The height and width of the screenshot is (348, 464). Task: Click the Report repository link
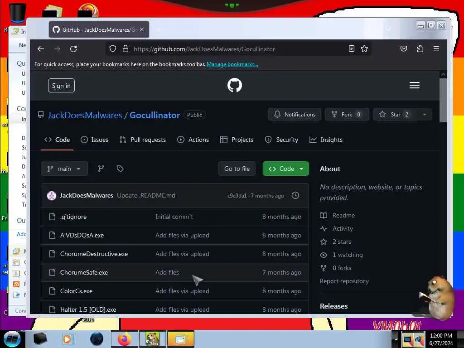344,281
